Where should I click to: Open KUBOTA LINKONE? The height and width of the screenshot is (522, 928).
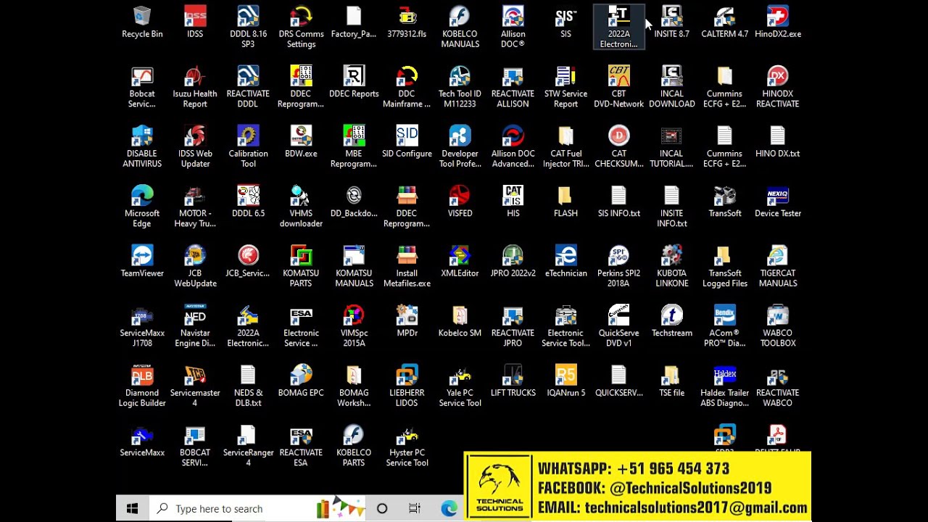click(x=671, y=267)
